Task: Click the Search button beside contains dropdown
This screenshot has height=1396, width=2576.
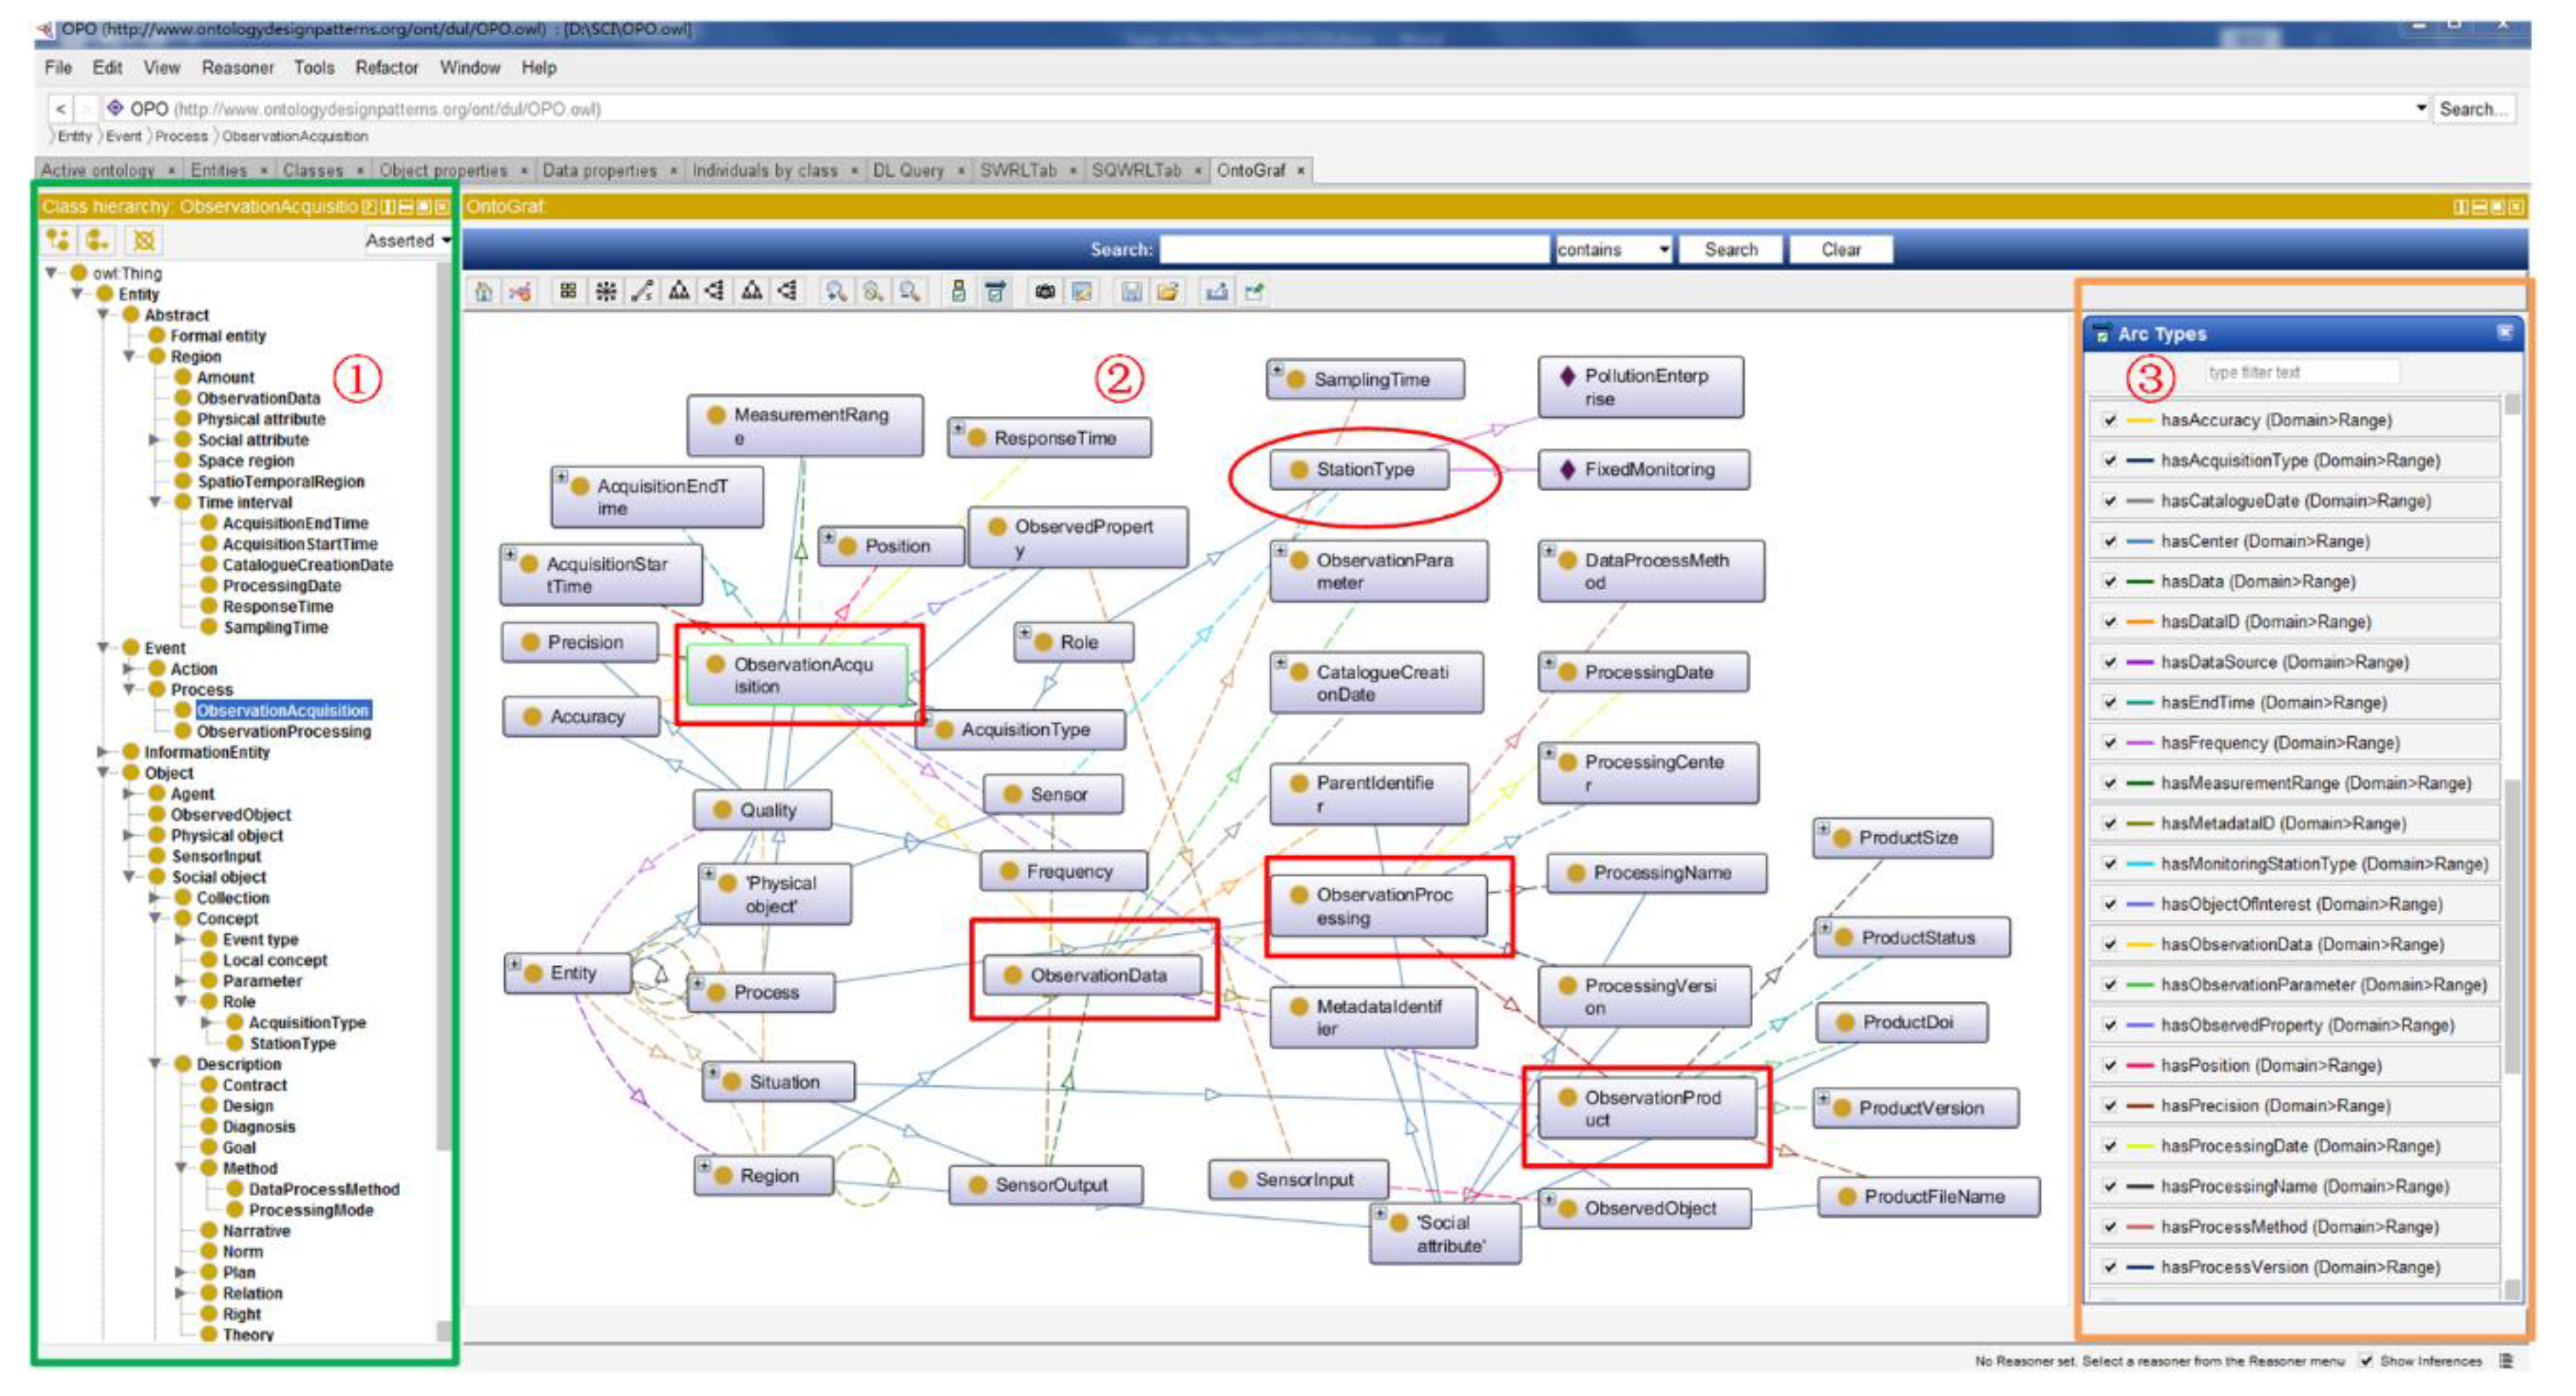Action: (x=1730, y=250)
